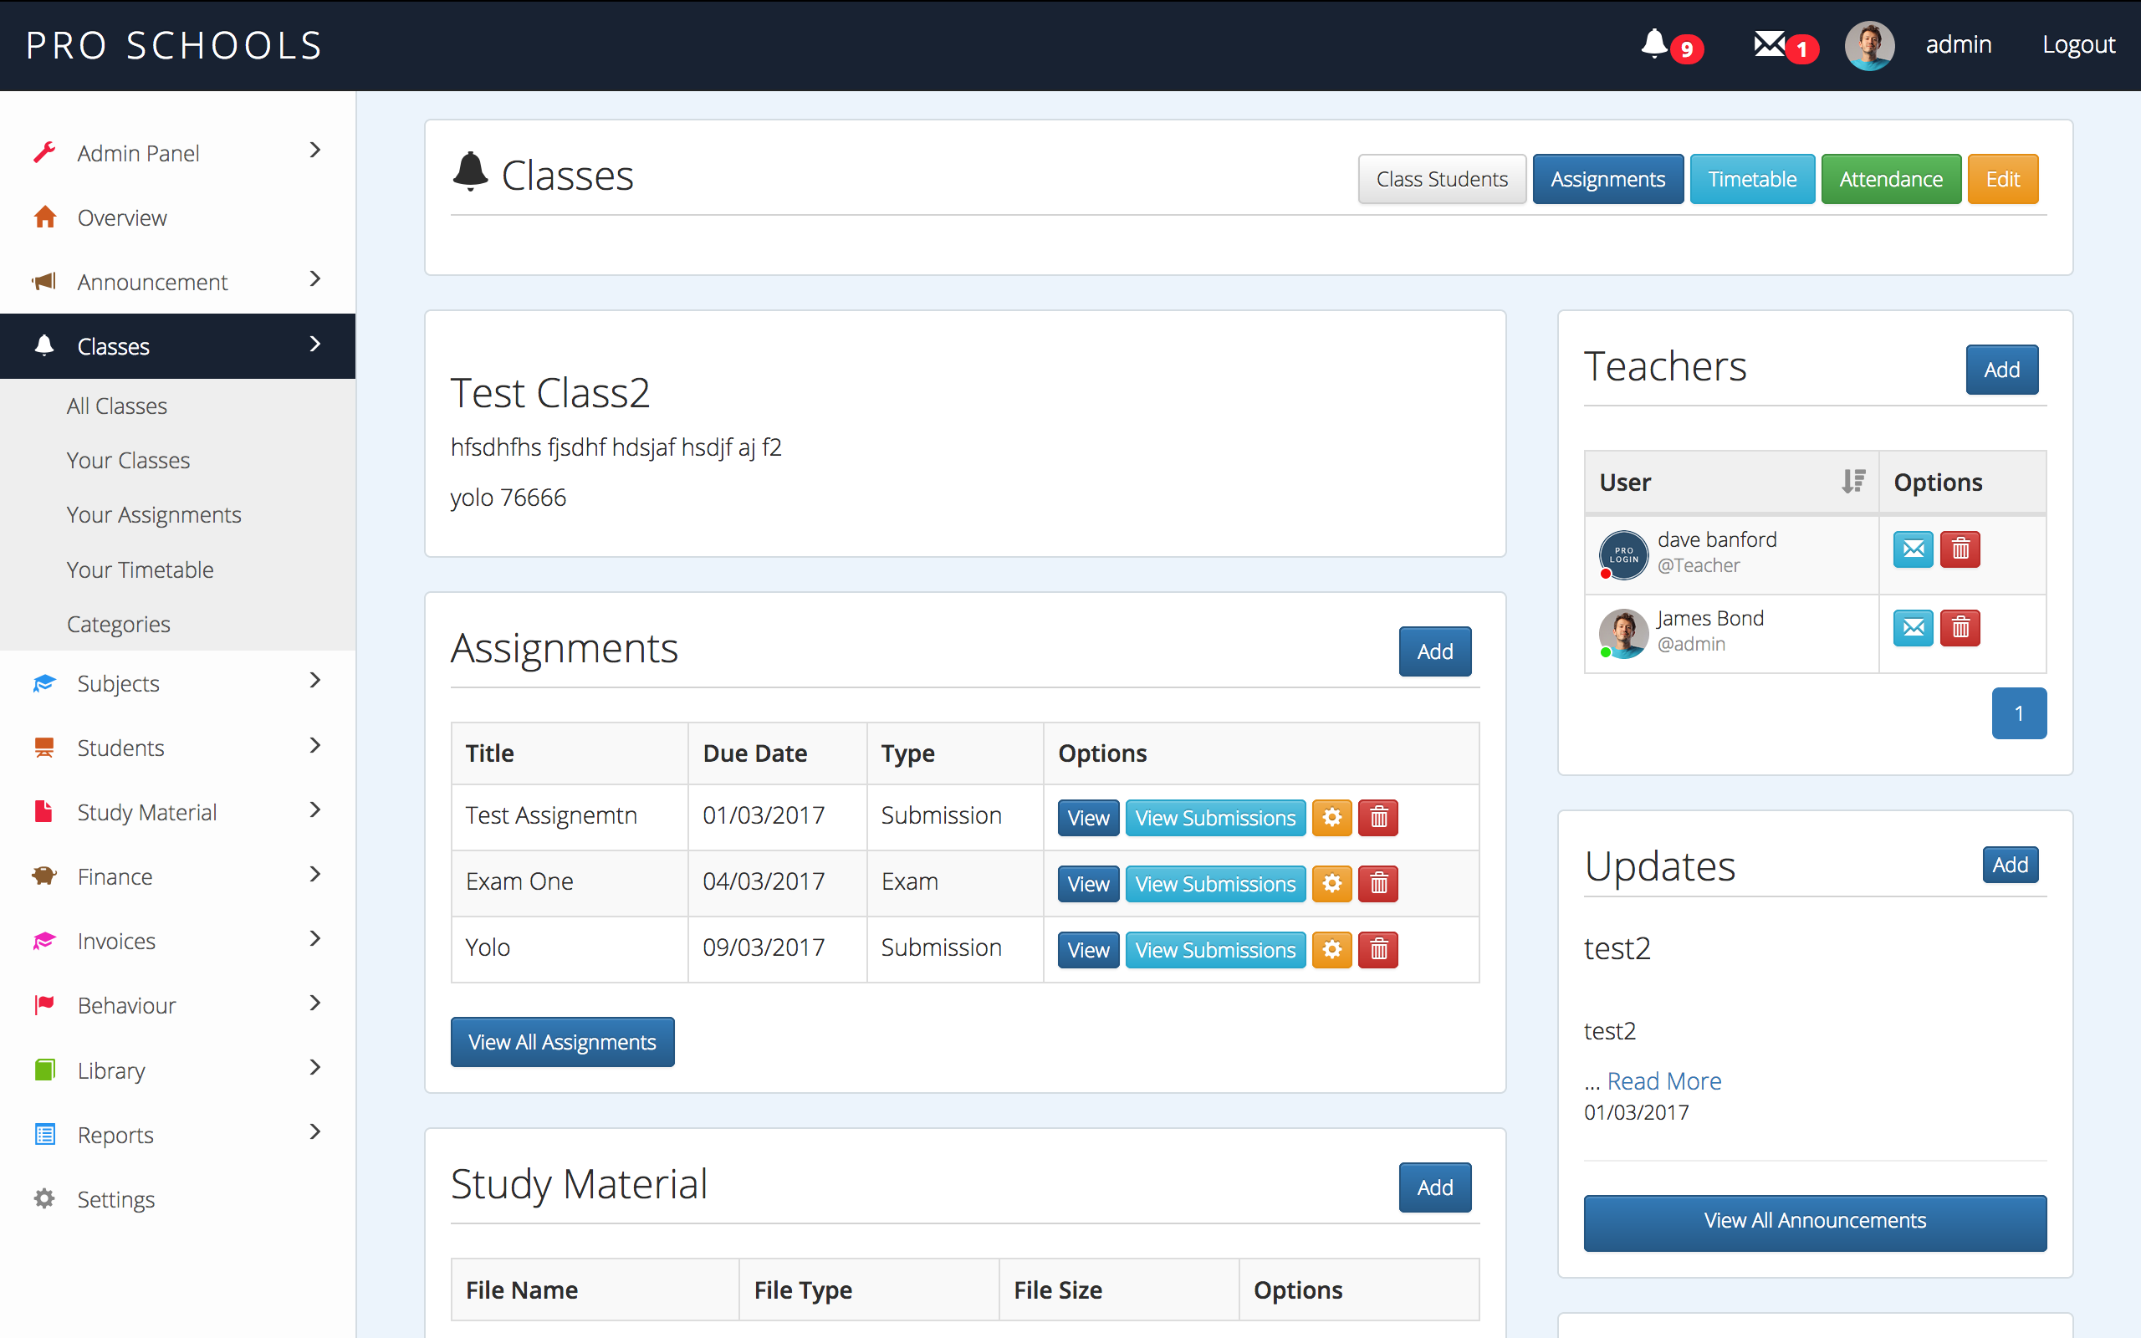Open Your Timetable from the Classes submenu

pos(140,569)
